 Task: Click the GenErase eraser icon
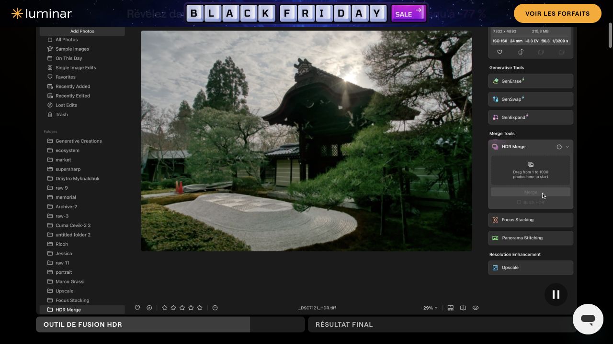(496, 81)
